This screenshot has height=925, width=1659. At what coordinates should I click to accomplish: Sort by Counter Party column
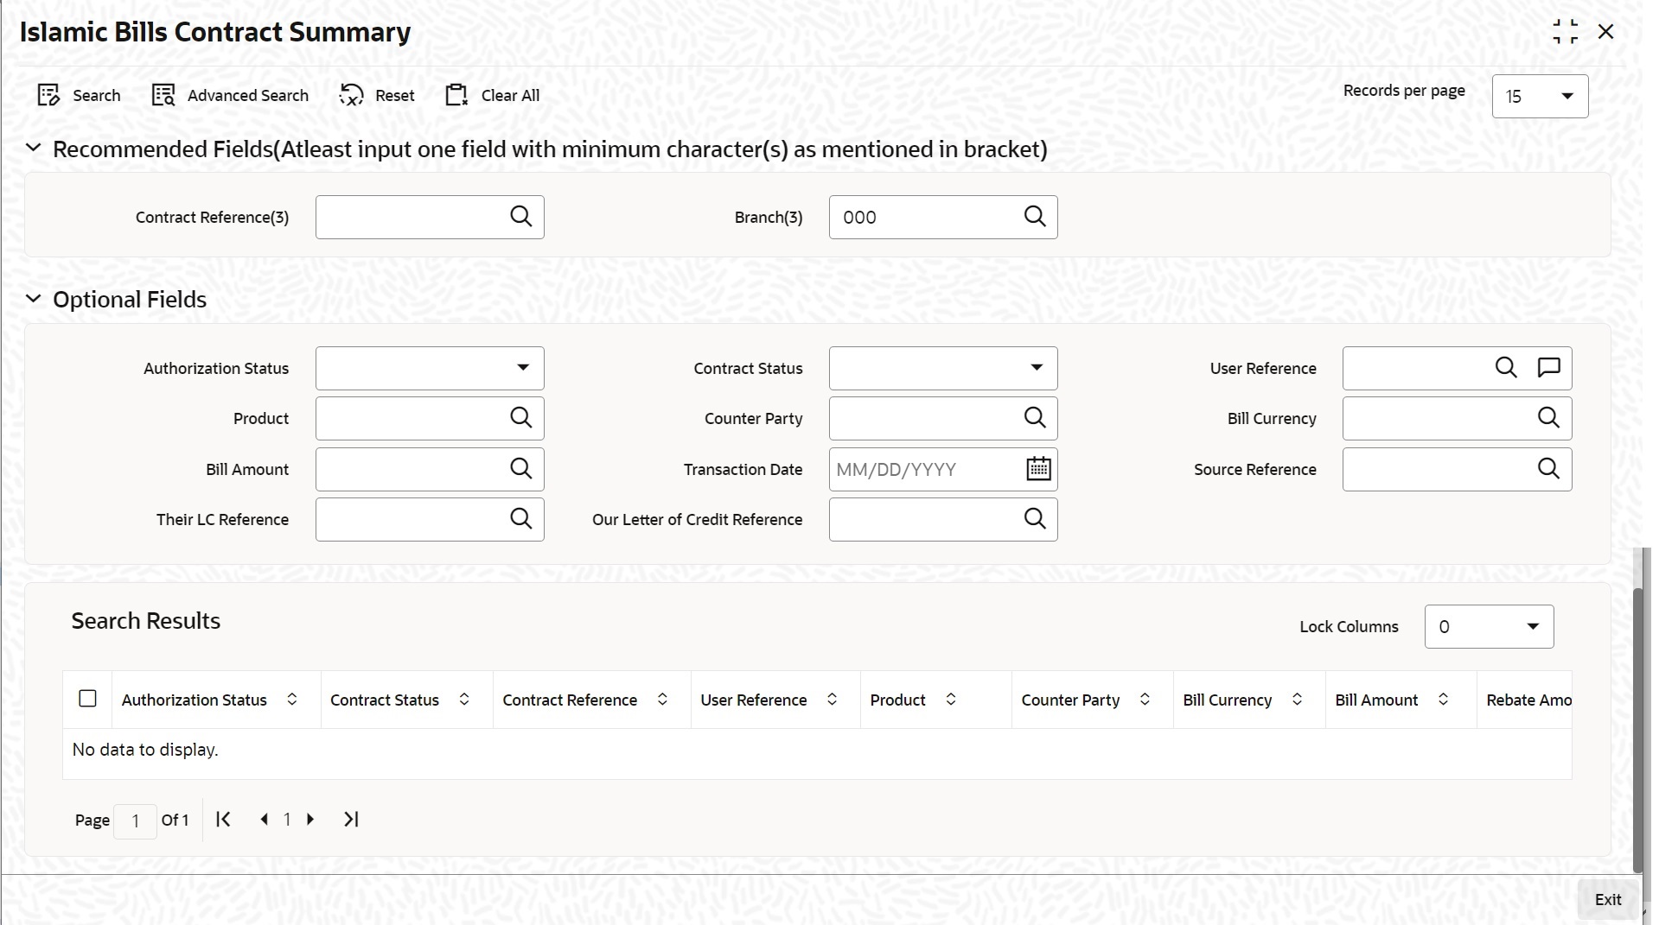[x=1145, y=700]
